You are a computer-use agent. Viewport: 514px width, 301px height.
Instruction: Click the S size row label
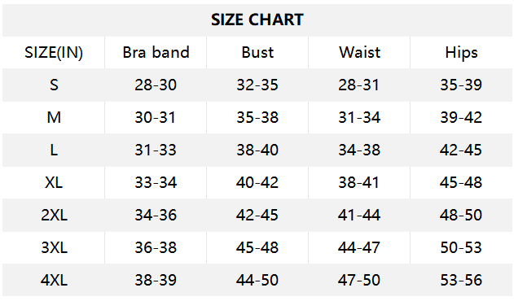[54, 85]
